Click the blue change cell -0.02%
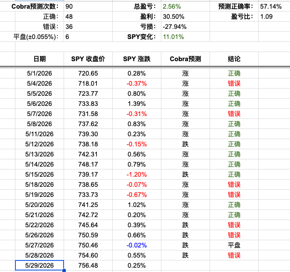This screenshot has width=290, height=272. point(137,245)
